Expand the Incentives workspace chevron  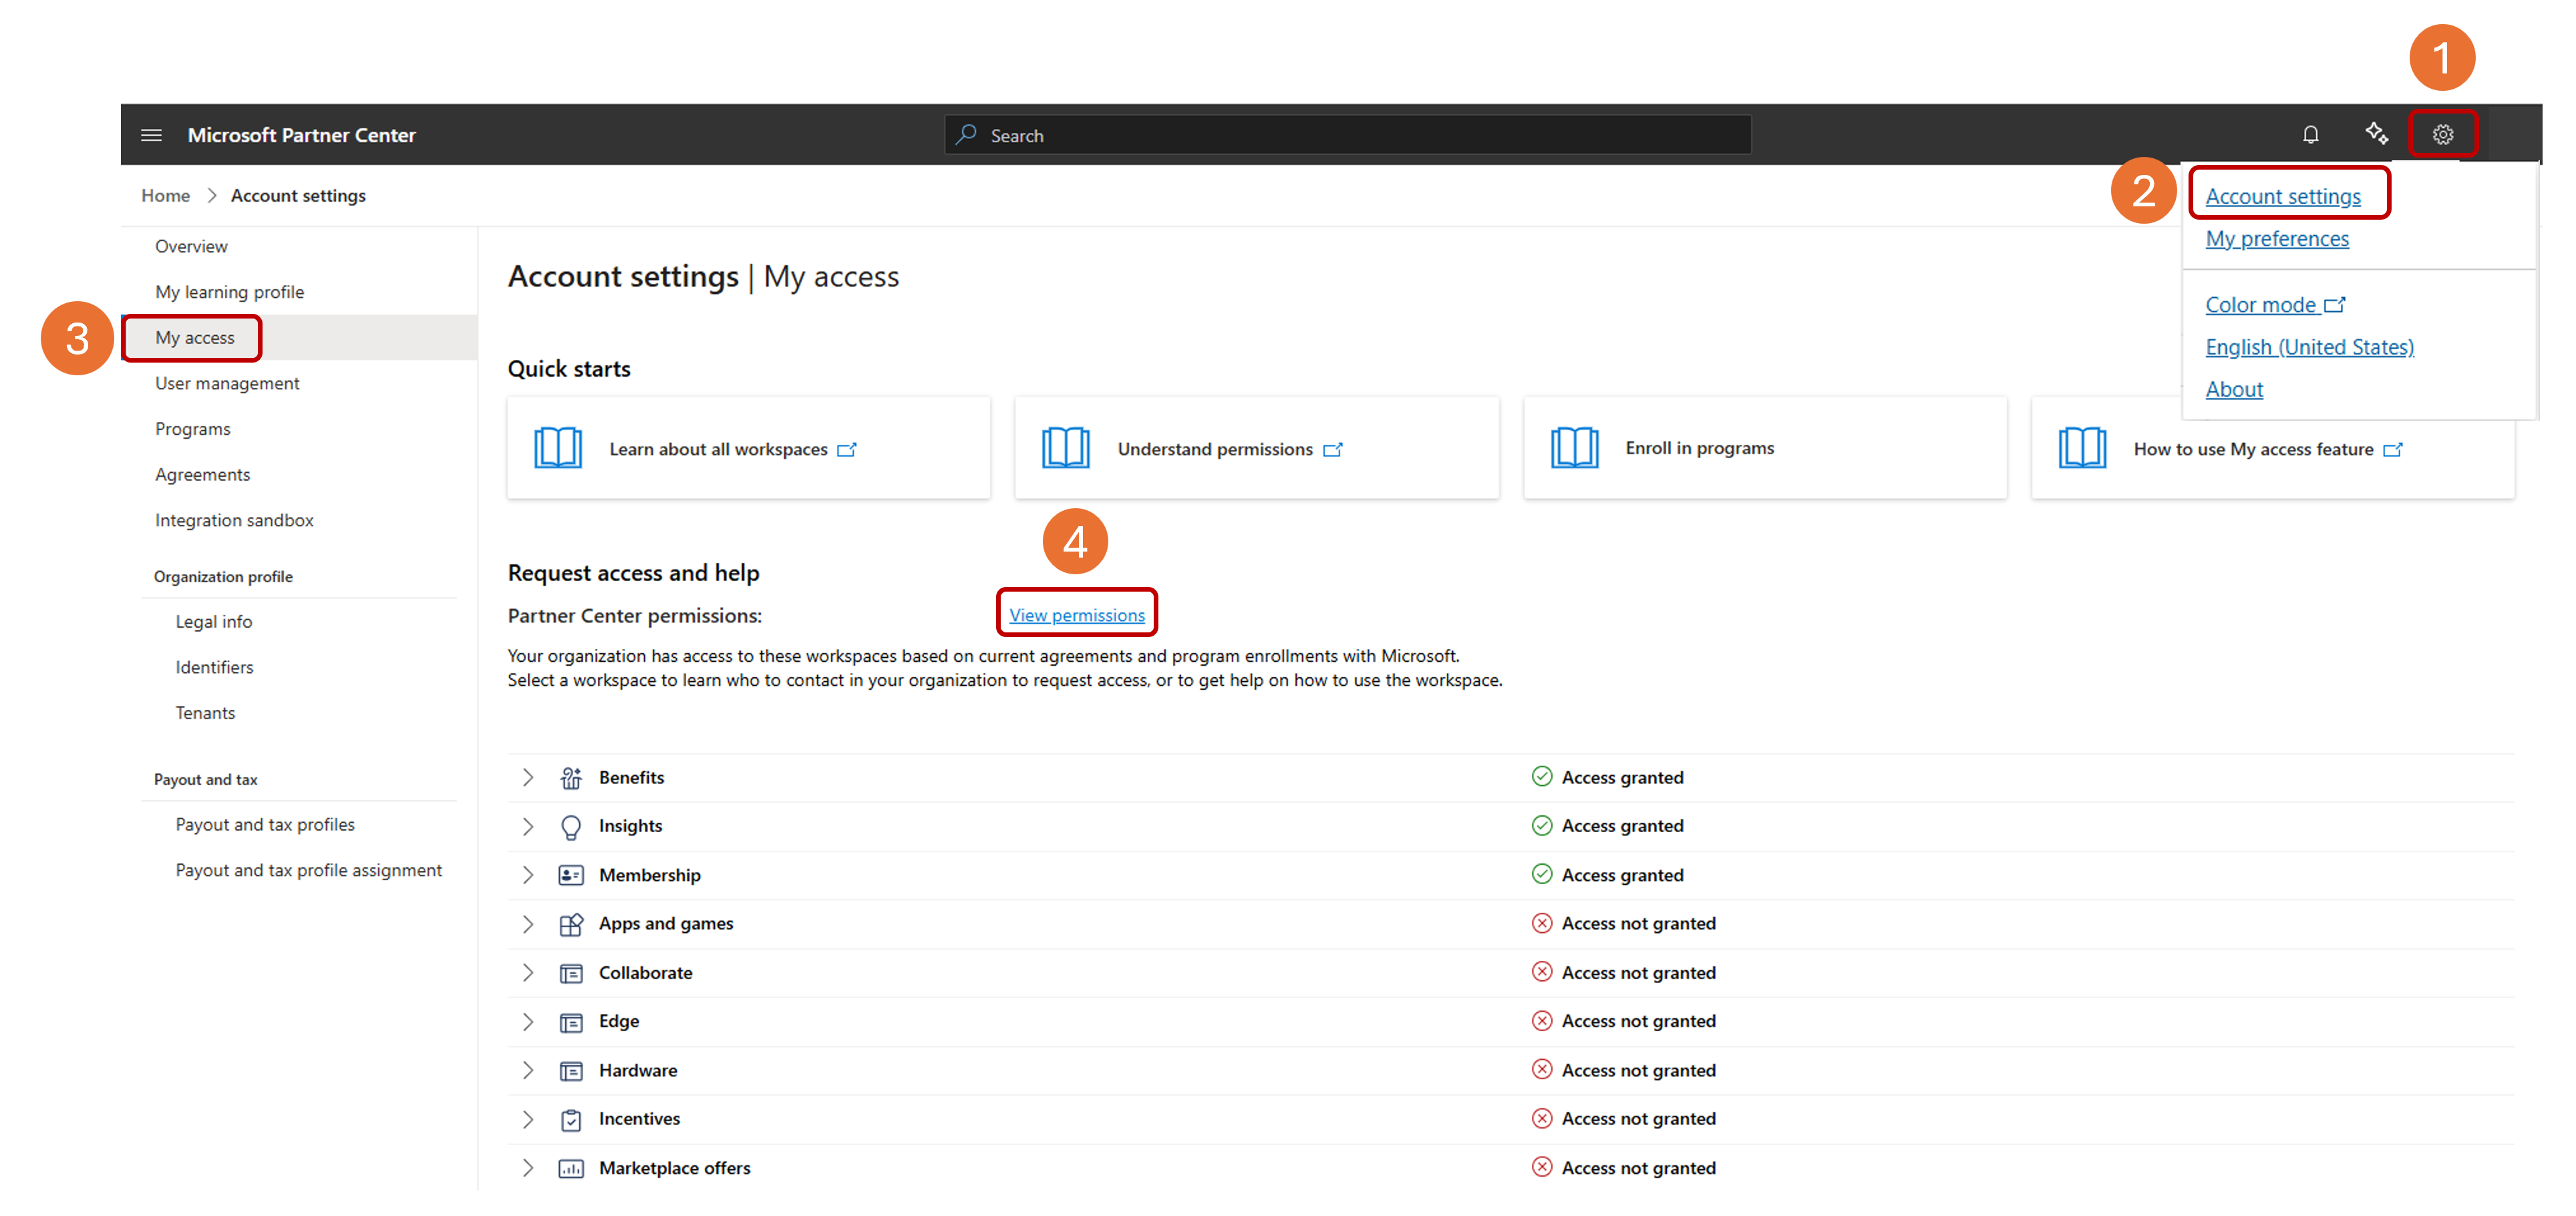(528, 1119)
